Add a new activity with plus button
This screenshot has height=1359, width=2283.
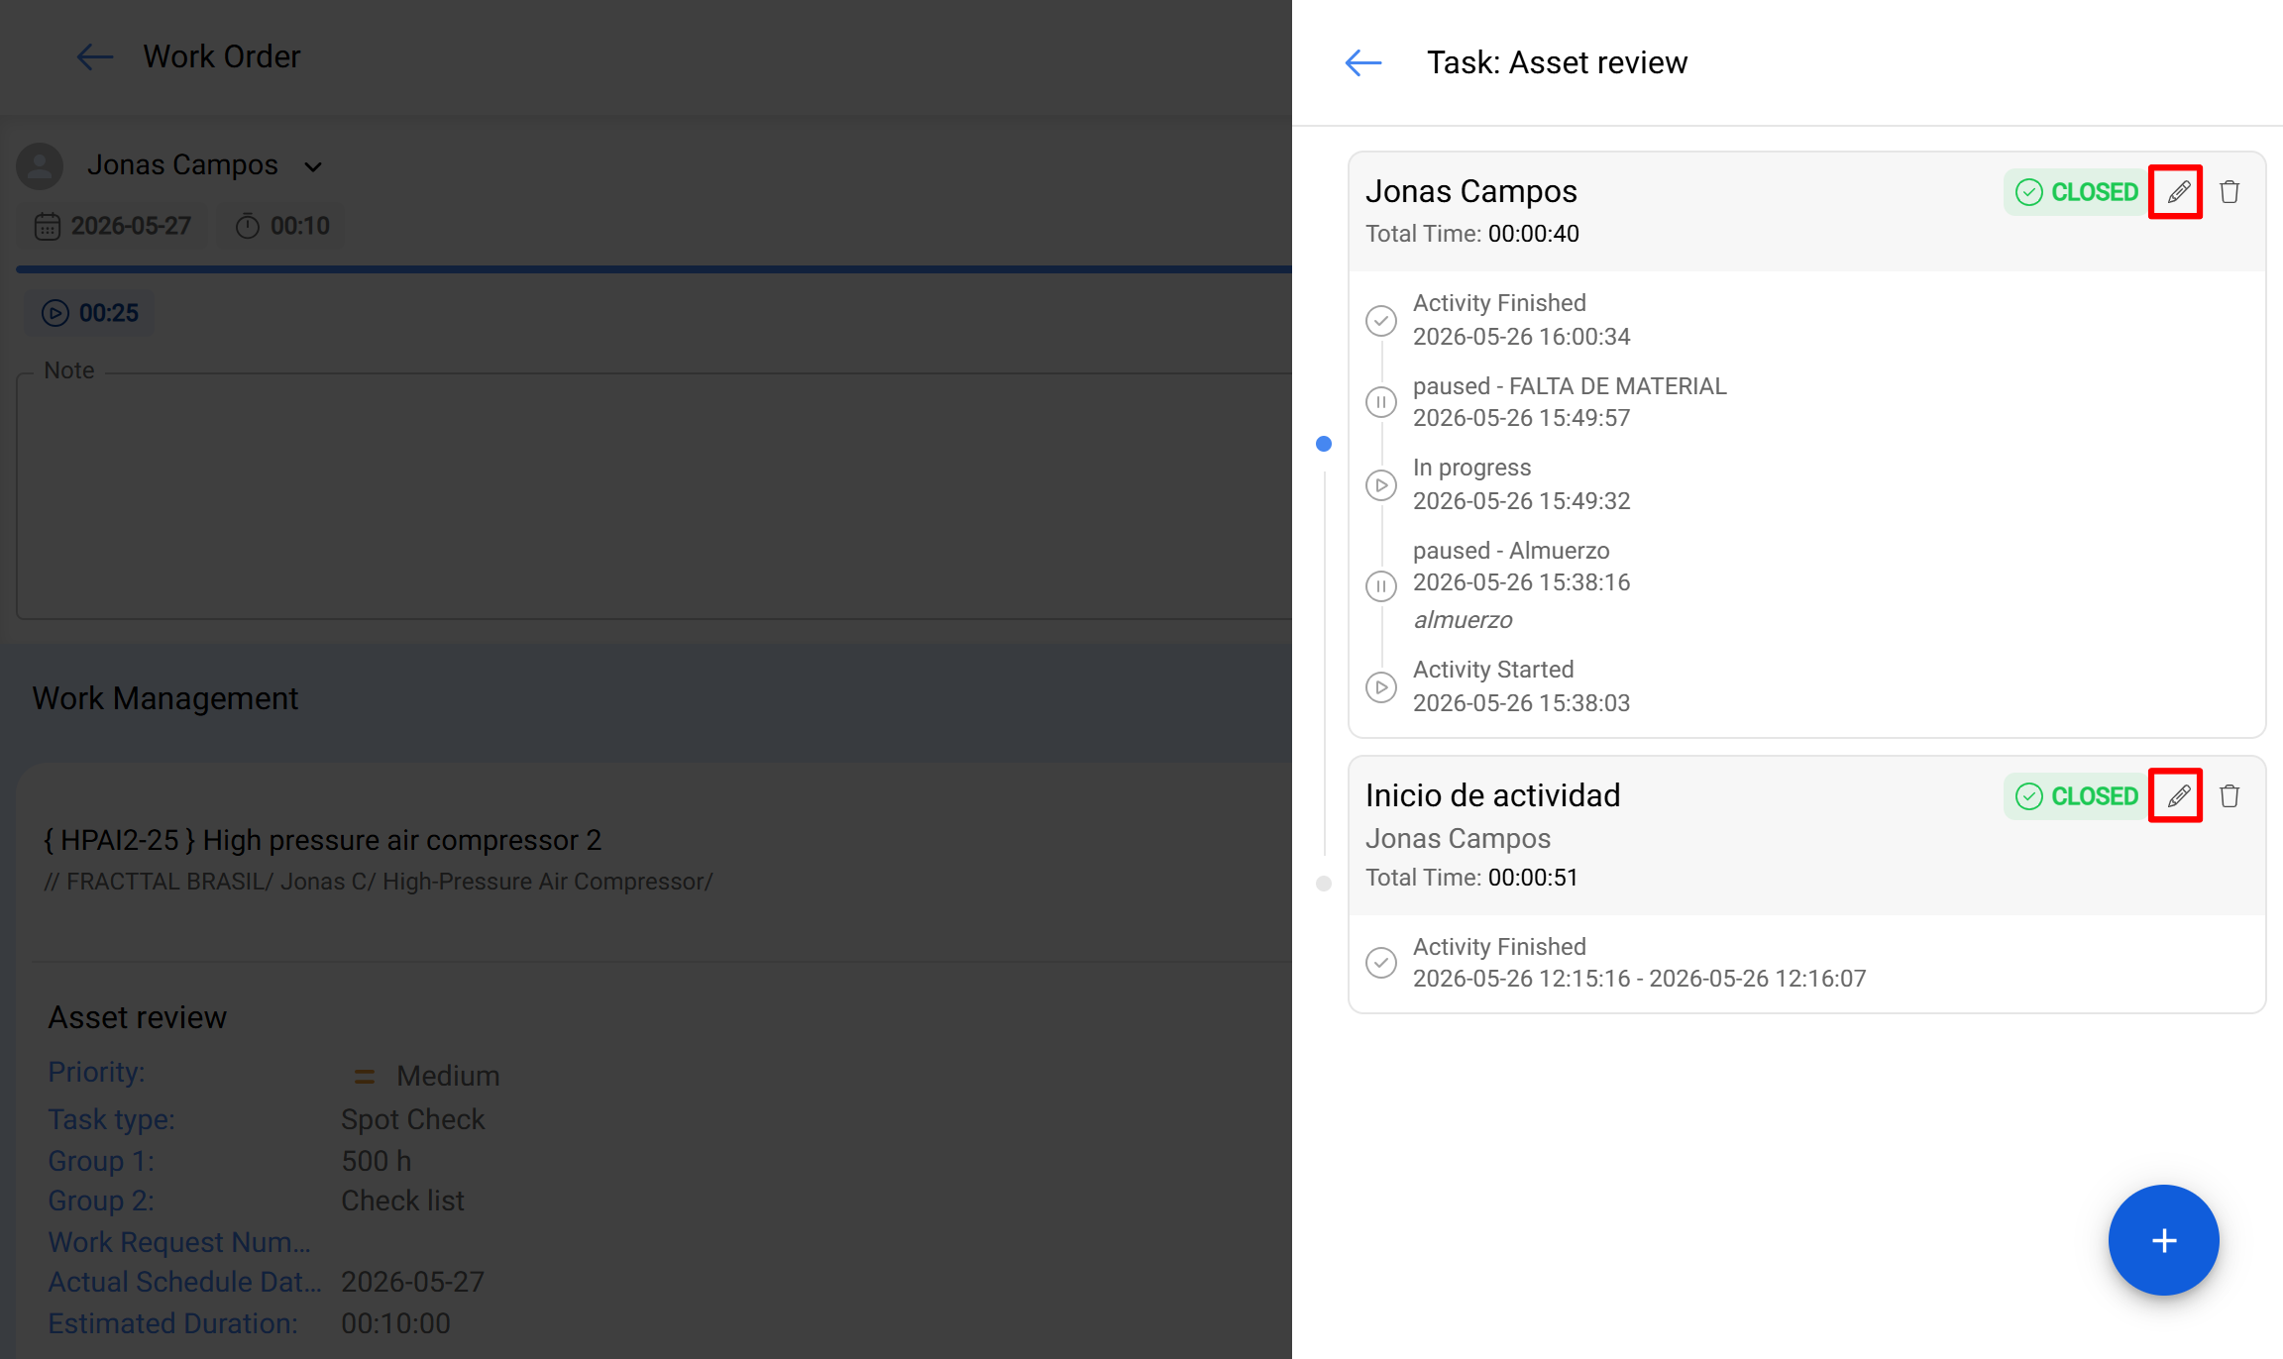click(x=2164, y=1240)
